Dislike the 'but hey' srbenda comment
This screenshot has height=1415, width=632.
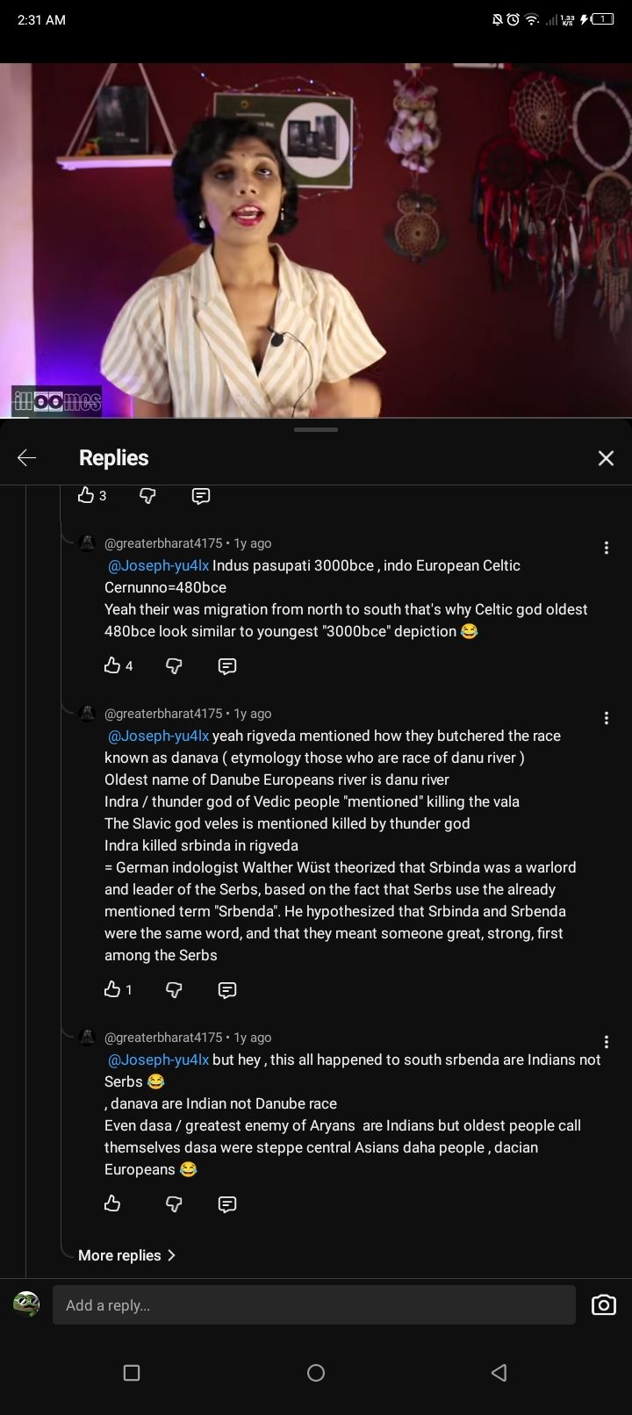pyautogui.click(x=174, y=1203)
